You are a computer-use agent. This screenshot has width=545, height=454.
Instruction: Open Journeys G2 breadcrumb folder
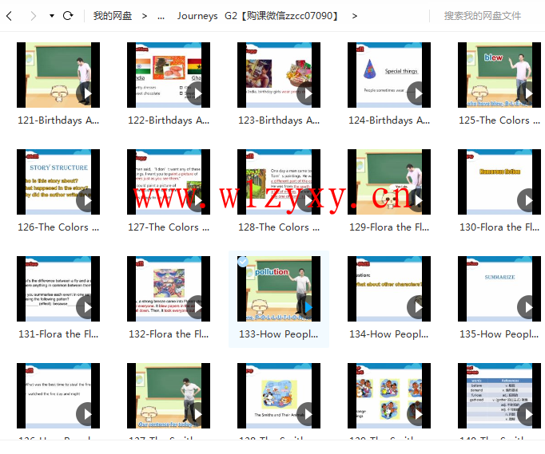coord(257,16)
